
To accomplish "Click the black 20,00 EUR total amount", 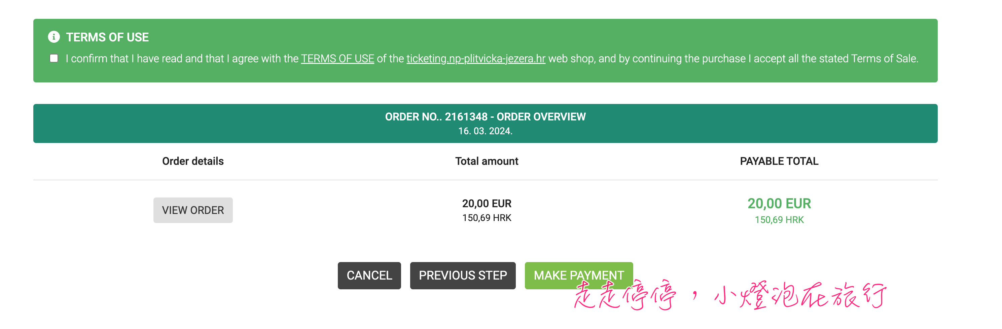I will point(487,204).
